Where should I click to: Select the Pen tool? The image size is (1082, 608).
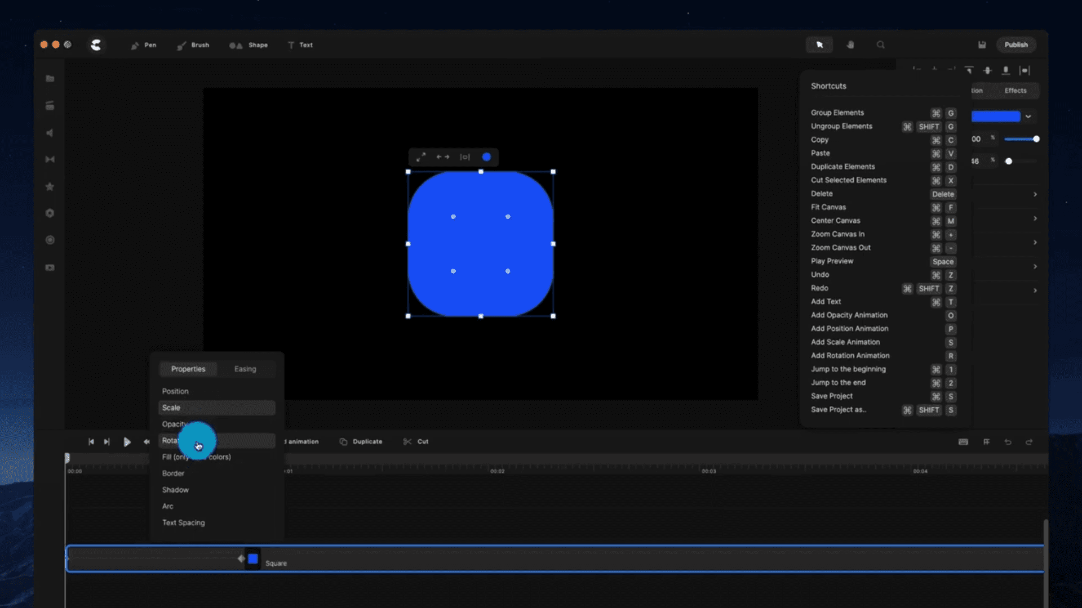coord(143,45)
